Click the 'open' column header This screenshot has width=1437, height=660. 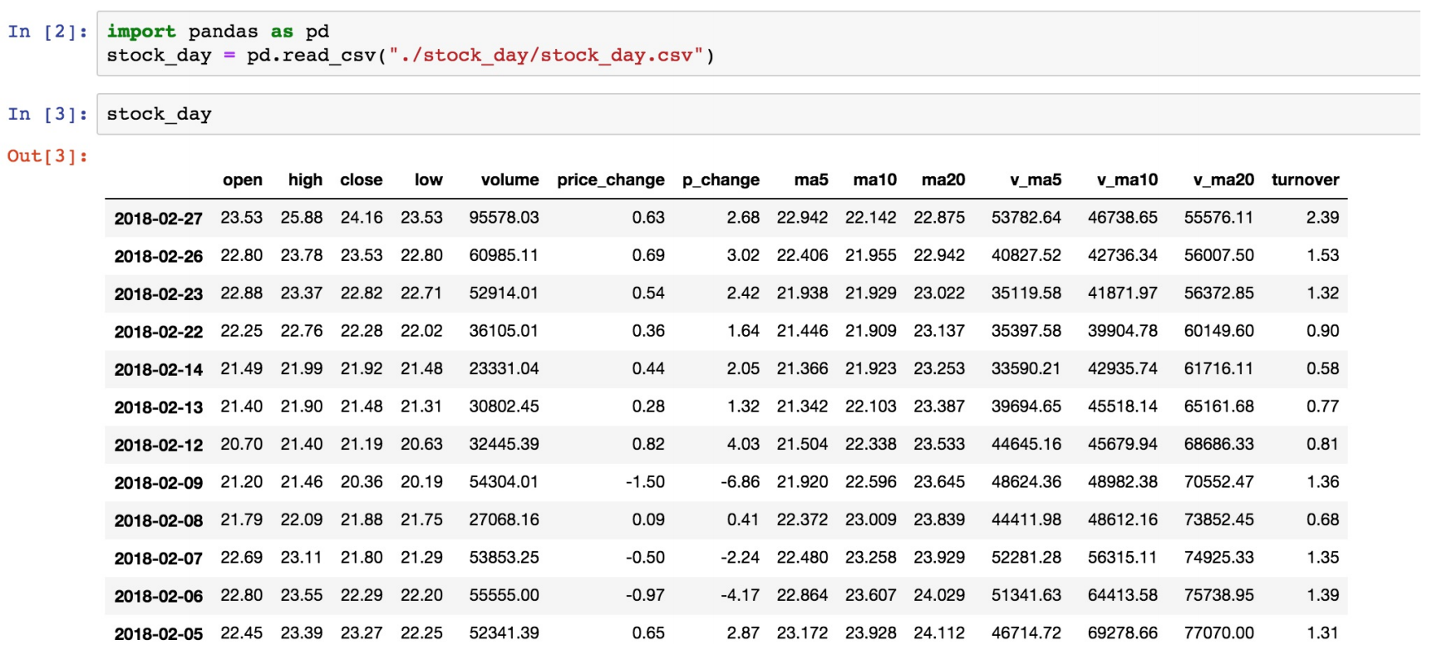point(243,180)
